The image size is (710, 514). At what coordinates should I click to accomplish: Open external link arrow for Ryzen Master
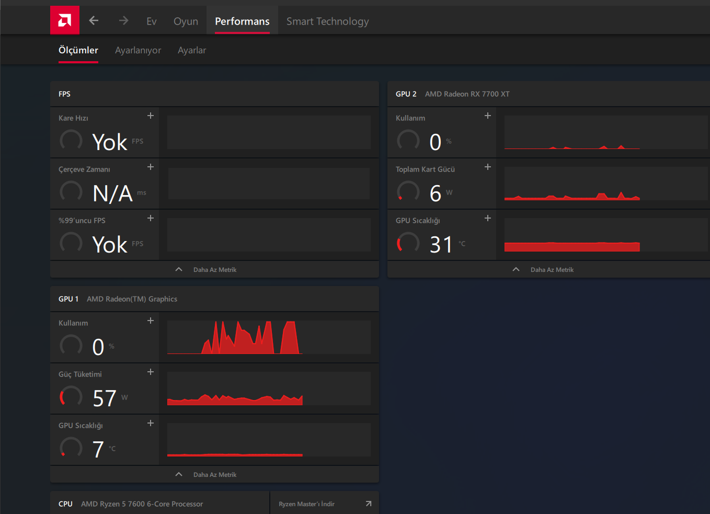pyautogui.click(x=369, y=504)
